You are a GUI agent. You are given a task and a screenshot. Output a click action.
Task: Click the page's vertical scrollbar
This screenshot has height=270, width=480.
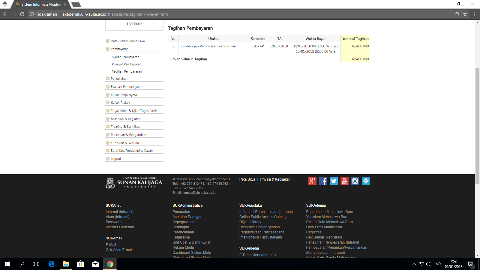pyautogui.click(x=477, y=120)
